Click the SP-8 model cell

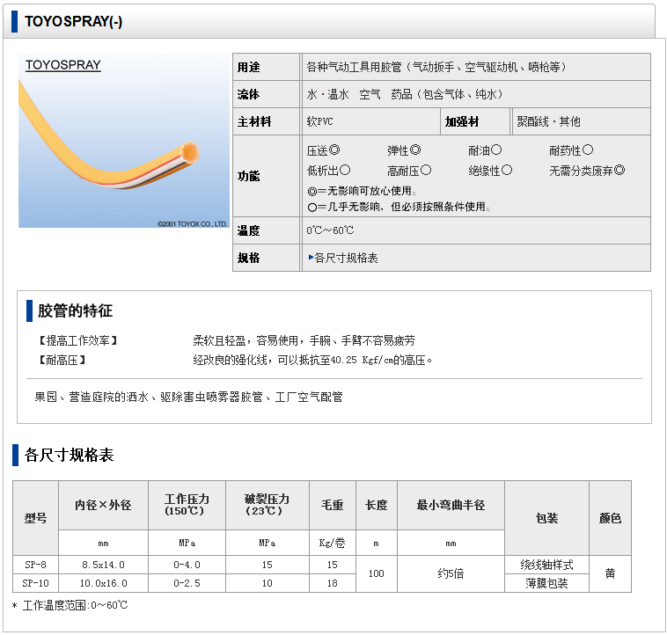36,565
